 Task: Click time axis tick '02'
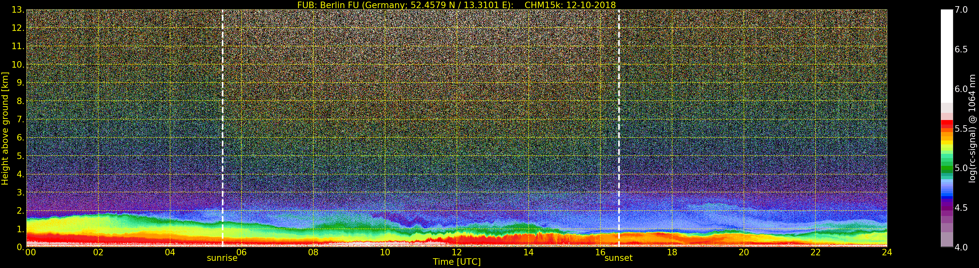coord(98,252)
